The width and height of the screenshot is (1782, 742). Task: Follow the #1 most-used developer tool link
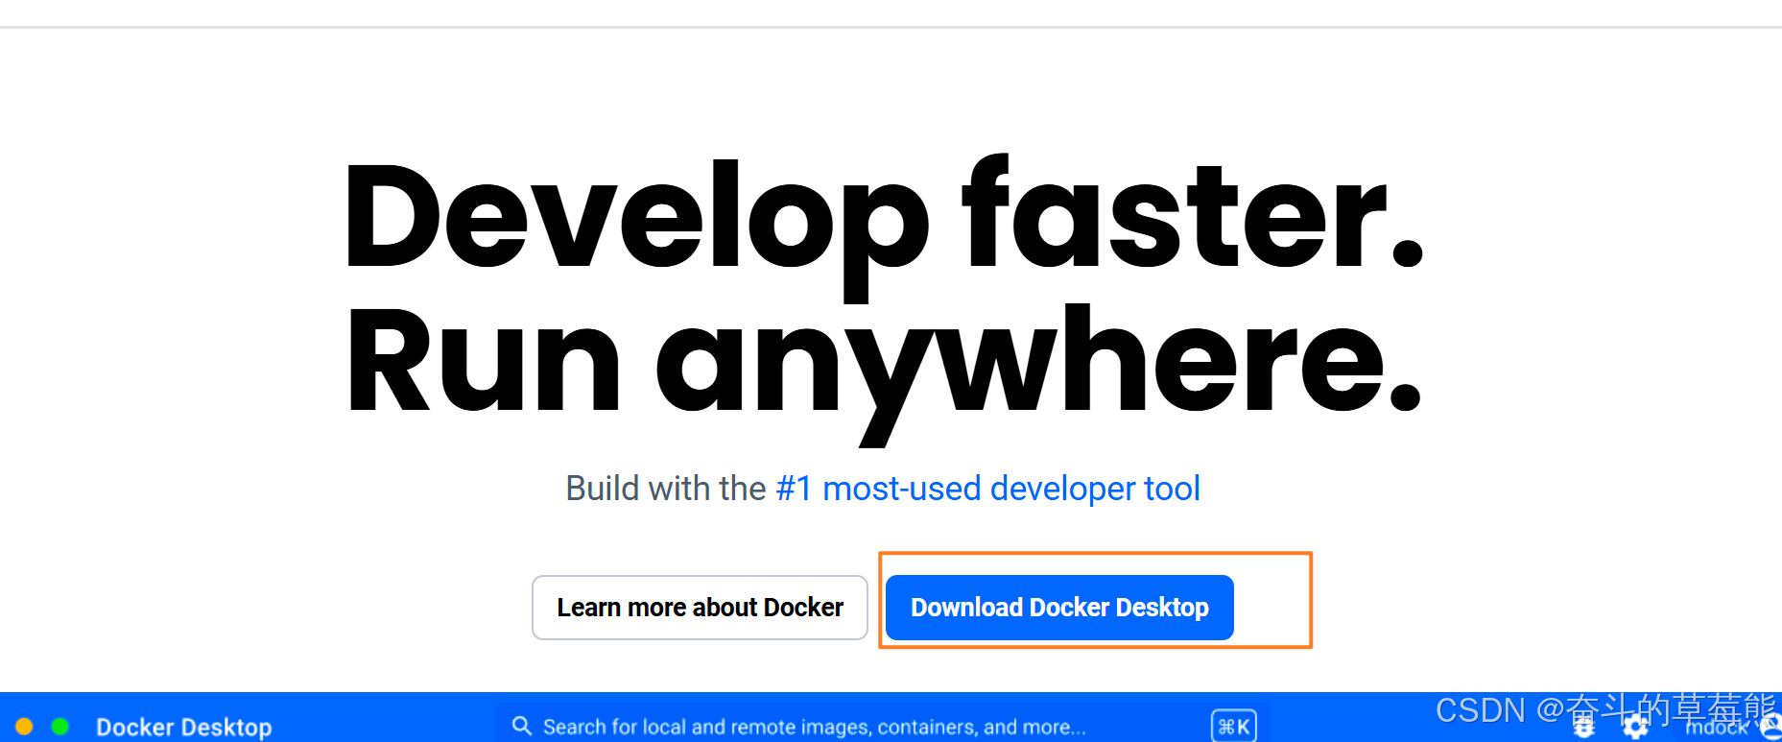(987, 489)
